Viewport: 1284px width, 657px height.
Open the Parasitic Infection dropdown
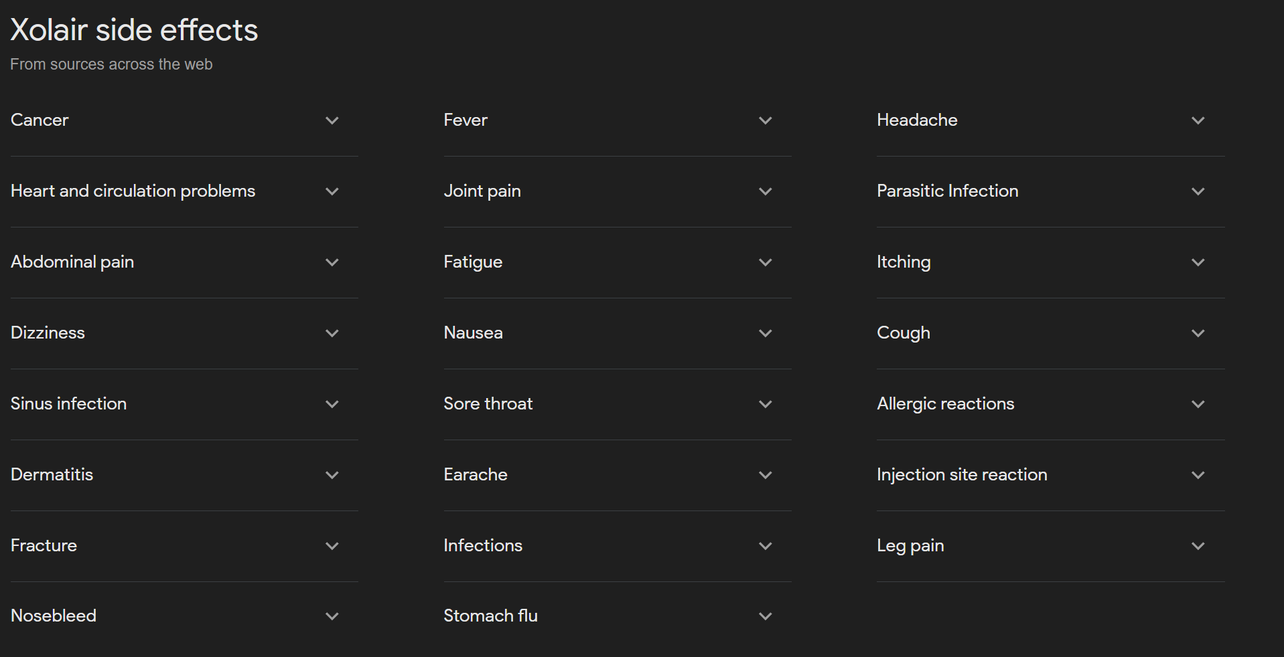click(x=1198, y=191)
